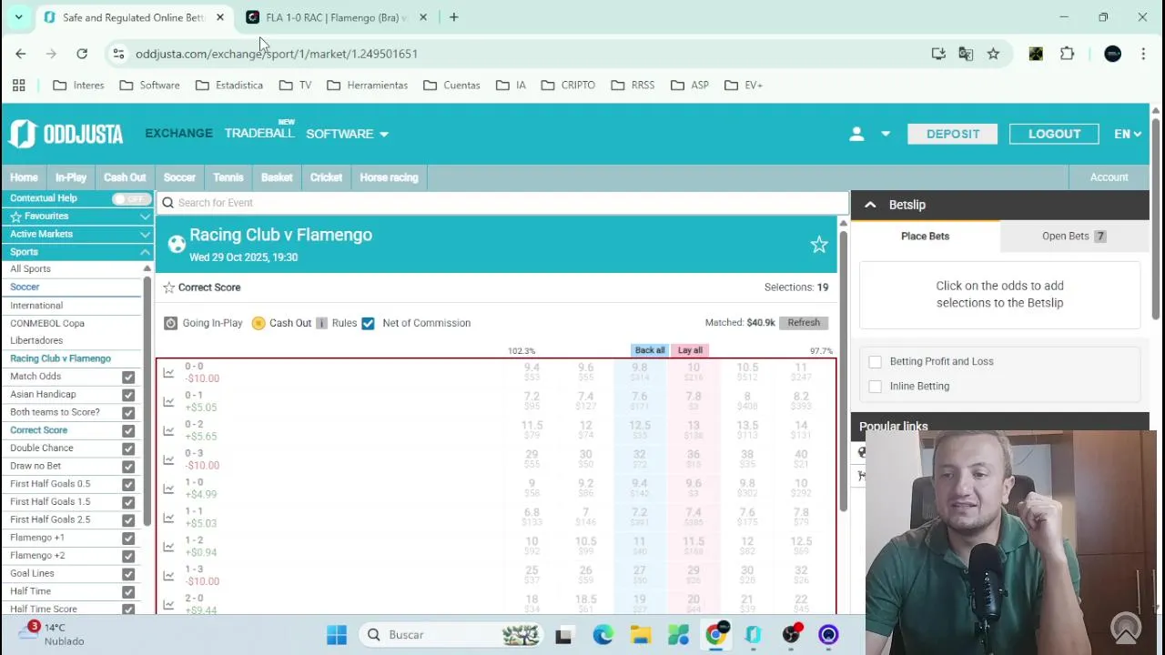Expand Favourites section
The width and height of the screenshot is (1165, 655).
(x=145, y=217)
